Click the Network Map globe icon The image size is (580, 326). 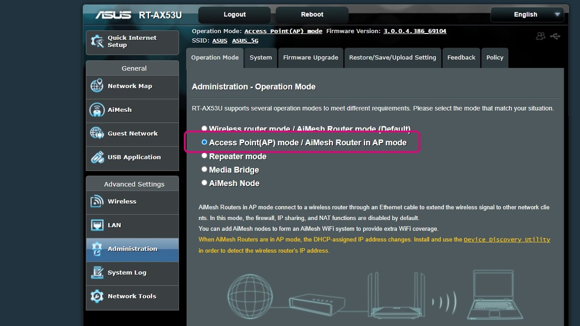[97, 86]
